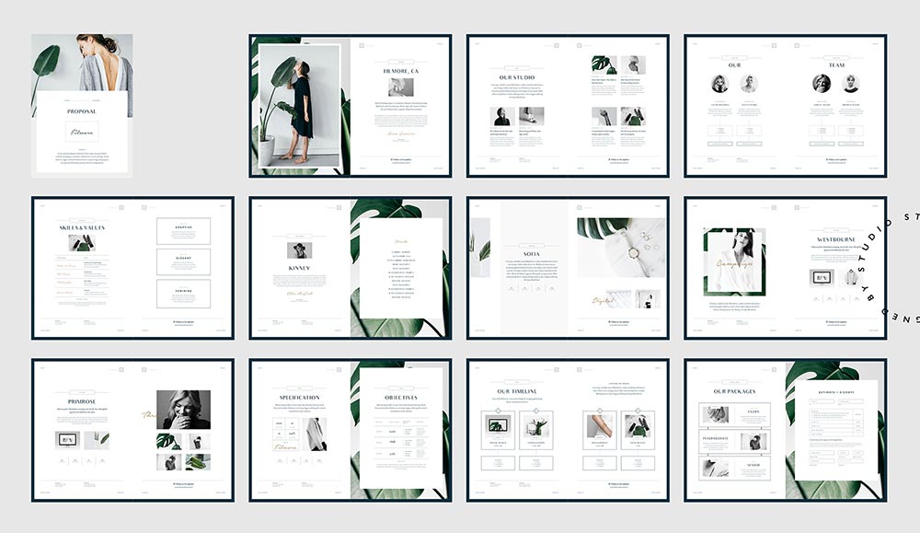Click the FILMORE, CA heading
This screenshot has width=920, height=533.
(x=401, y=71)
